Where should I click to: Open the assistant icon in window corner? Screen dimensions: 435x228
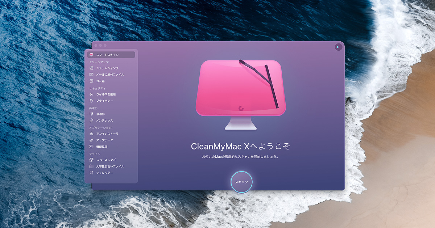339,47
